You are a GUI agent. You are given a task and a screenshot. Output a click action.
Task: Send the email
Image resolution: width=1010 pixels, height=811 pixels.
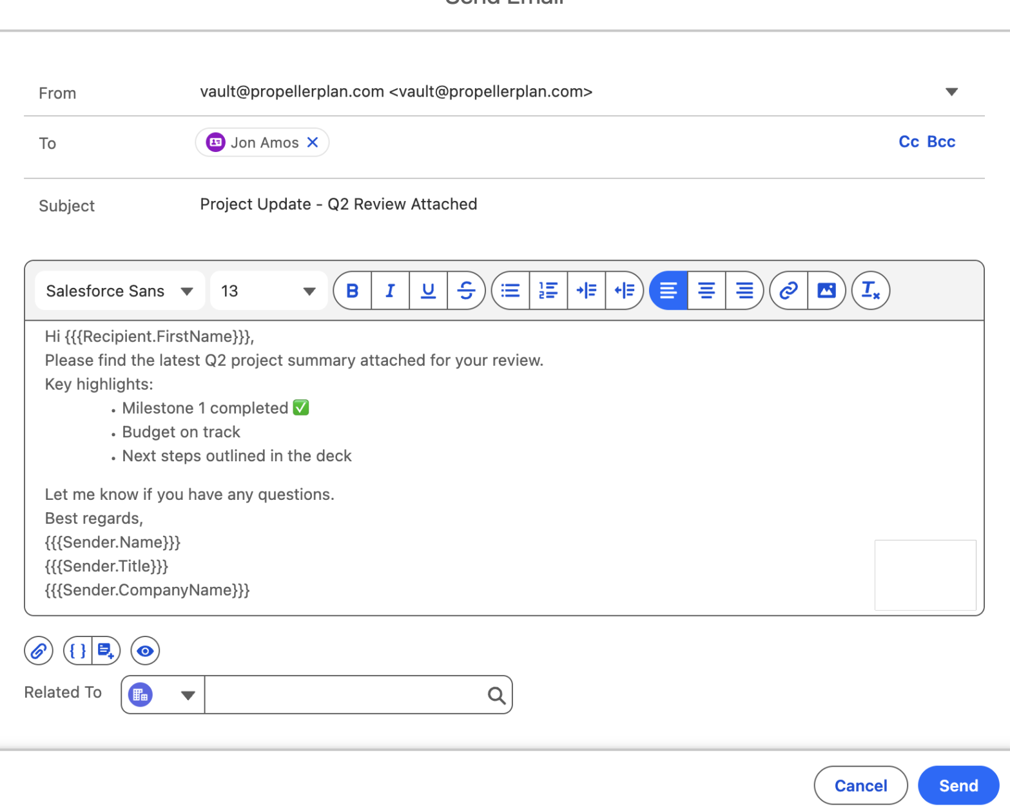point(958,785)
